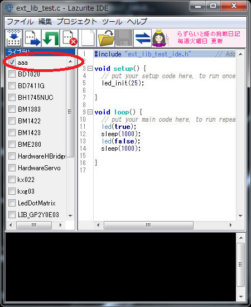The width and height of the screenshot is (251, 307).
Task: Click the blue double-arrow swap icon
Action: tap(143, 38)
